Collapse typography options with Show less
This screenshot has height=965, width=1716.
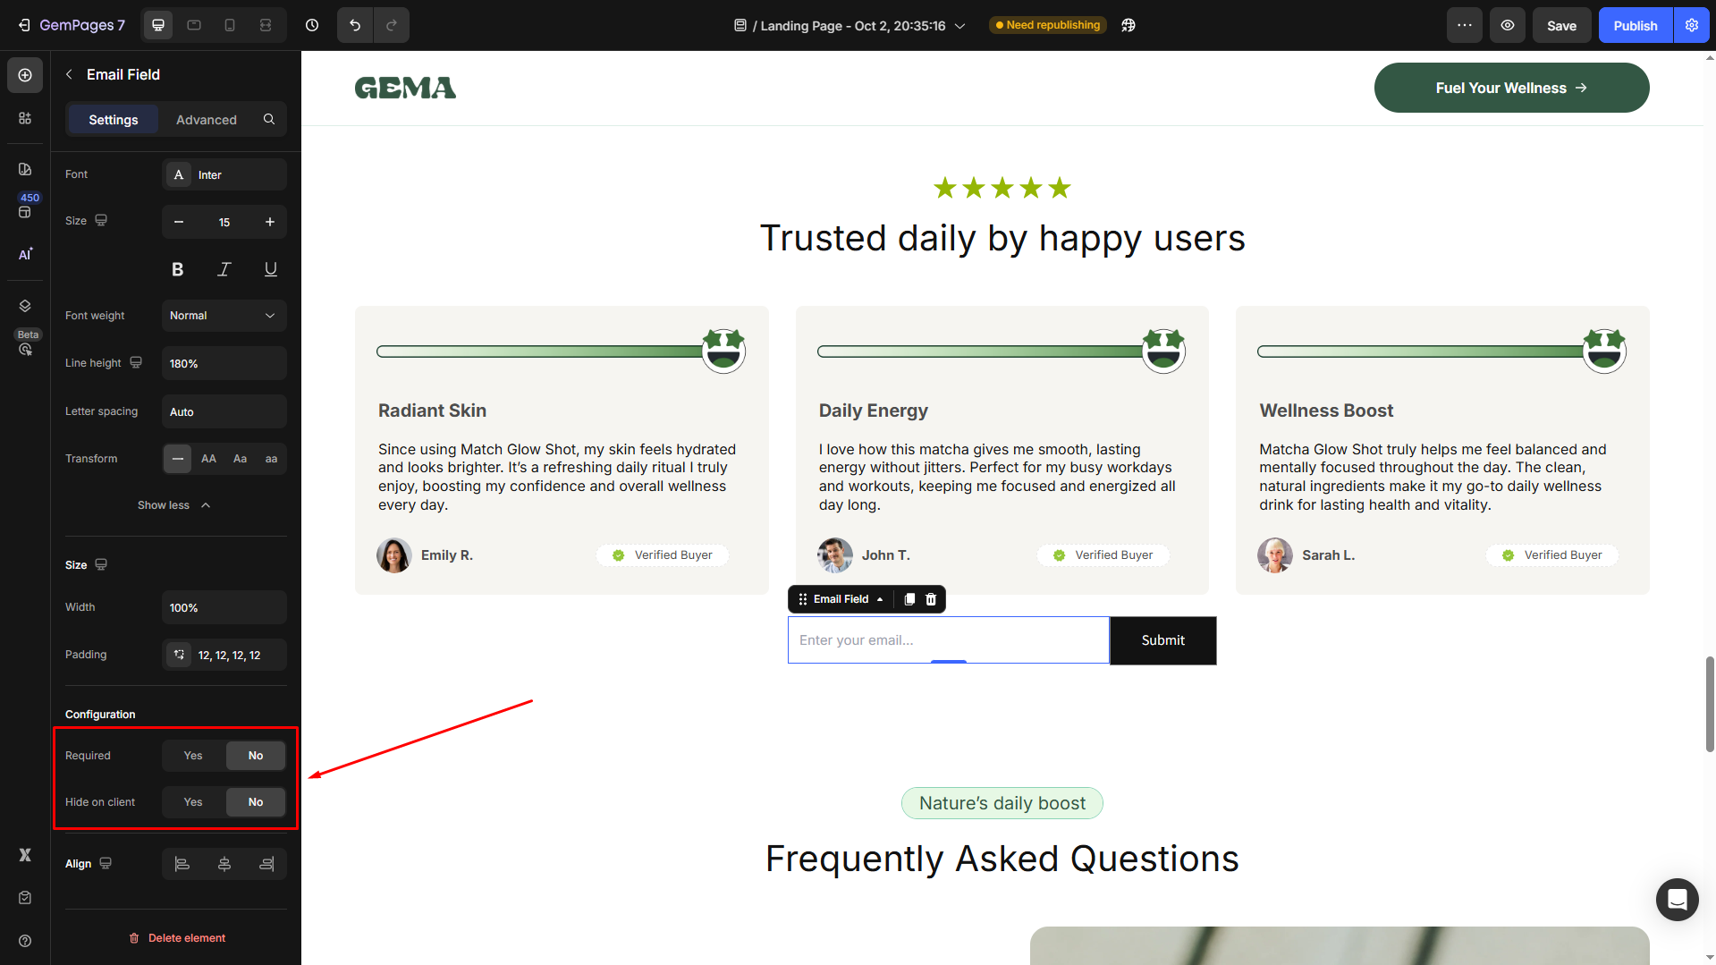174,505
